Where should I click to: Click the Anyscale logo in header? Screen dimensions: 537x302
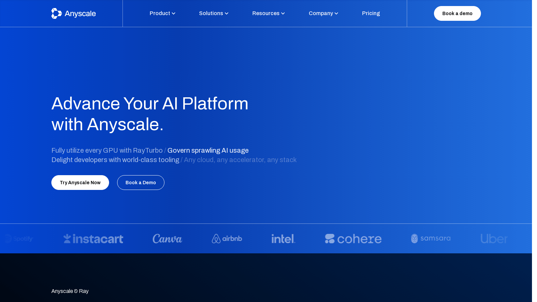(74, 13)
